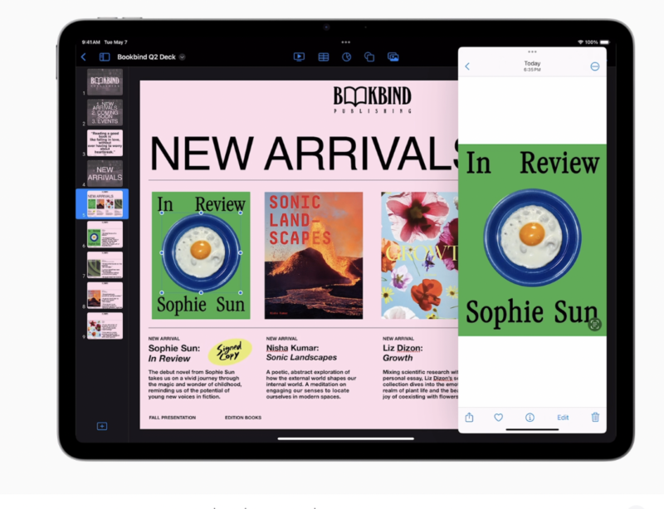
Task: Select the first slide thumbnail in navigator
Action: click(105, 81)
